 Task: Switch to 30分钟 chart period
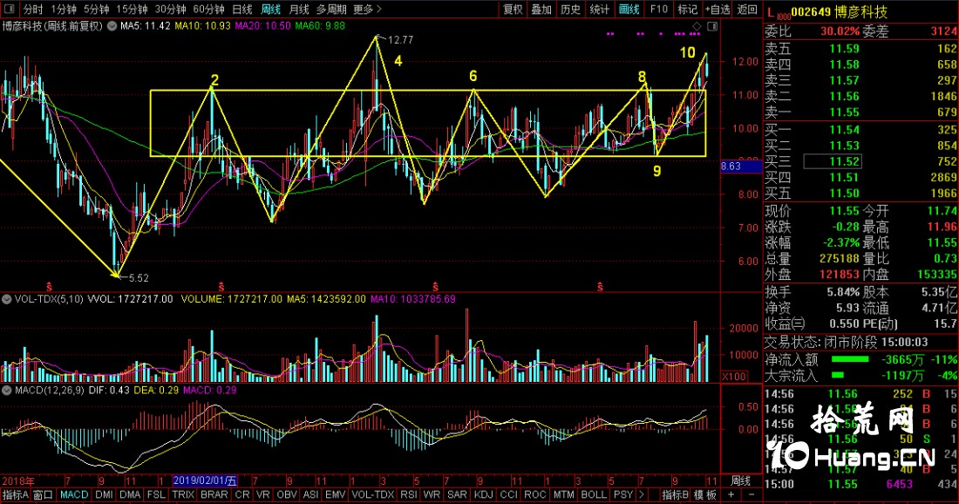[171, 10]
